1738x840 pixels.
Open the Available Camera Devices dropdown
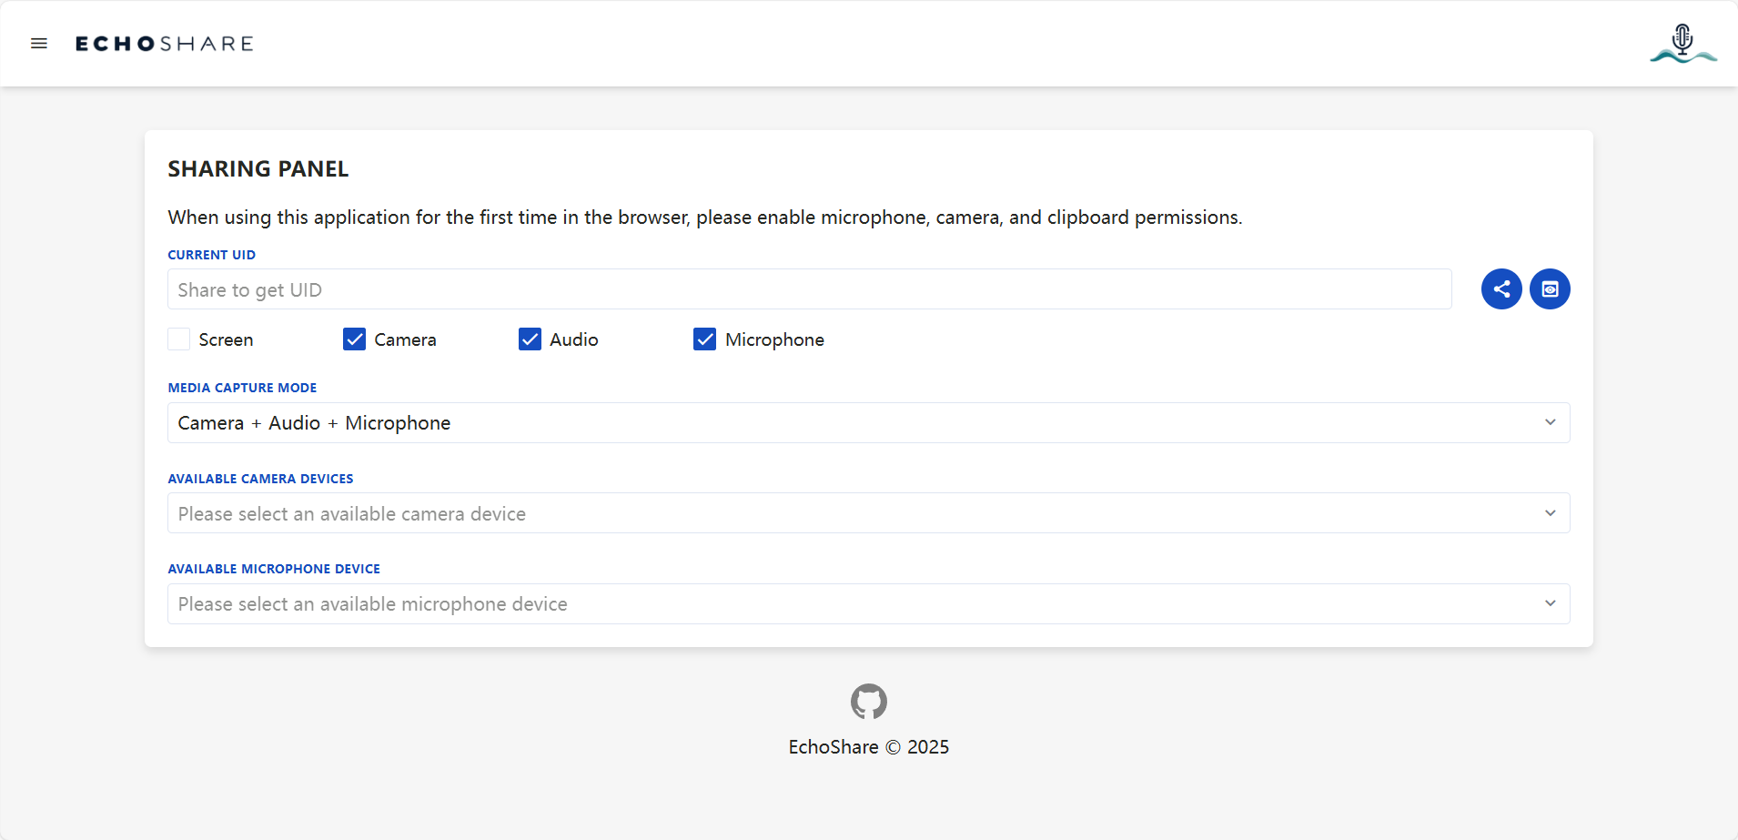click(x=869, y=513)
